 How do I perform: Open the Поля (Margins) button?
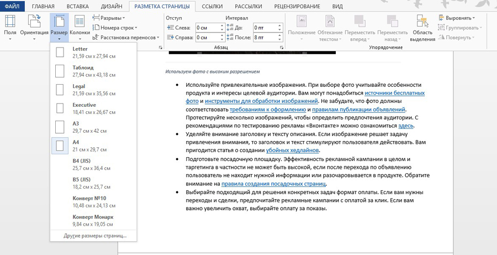click(10, 27)
